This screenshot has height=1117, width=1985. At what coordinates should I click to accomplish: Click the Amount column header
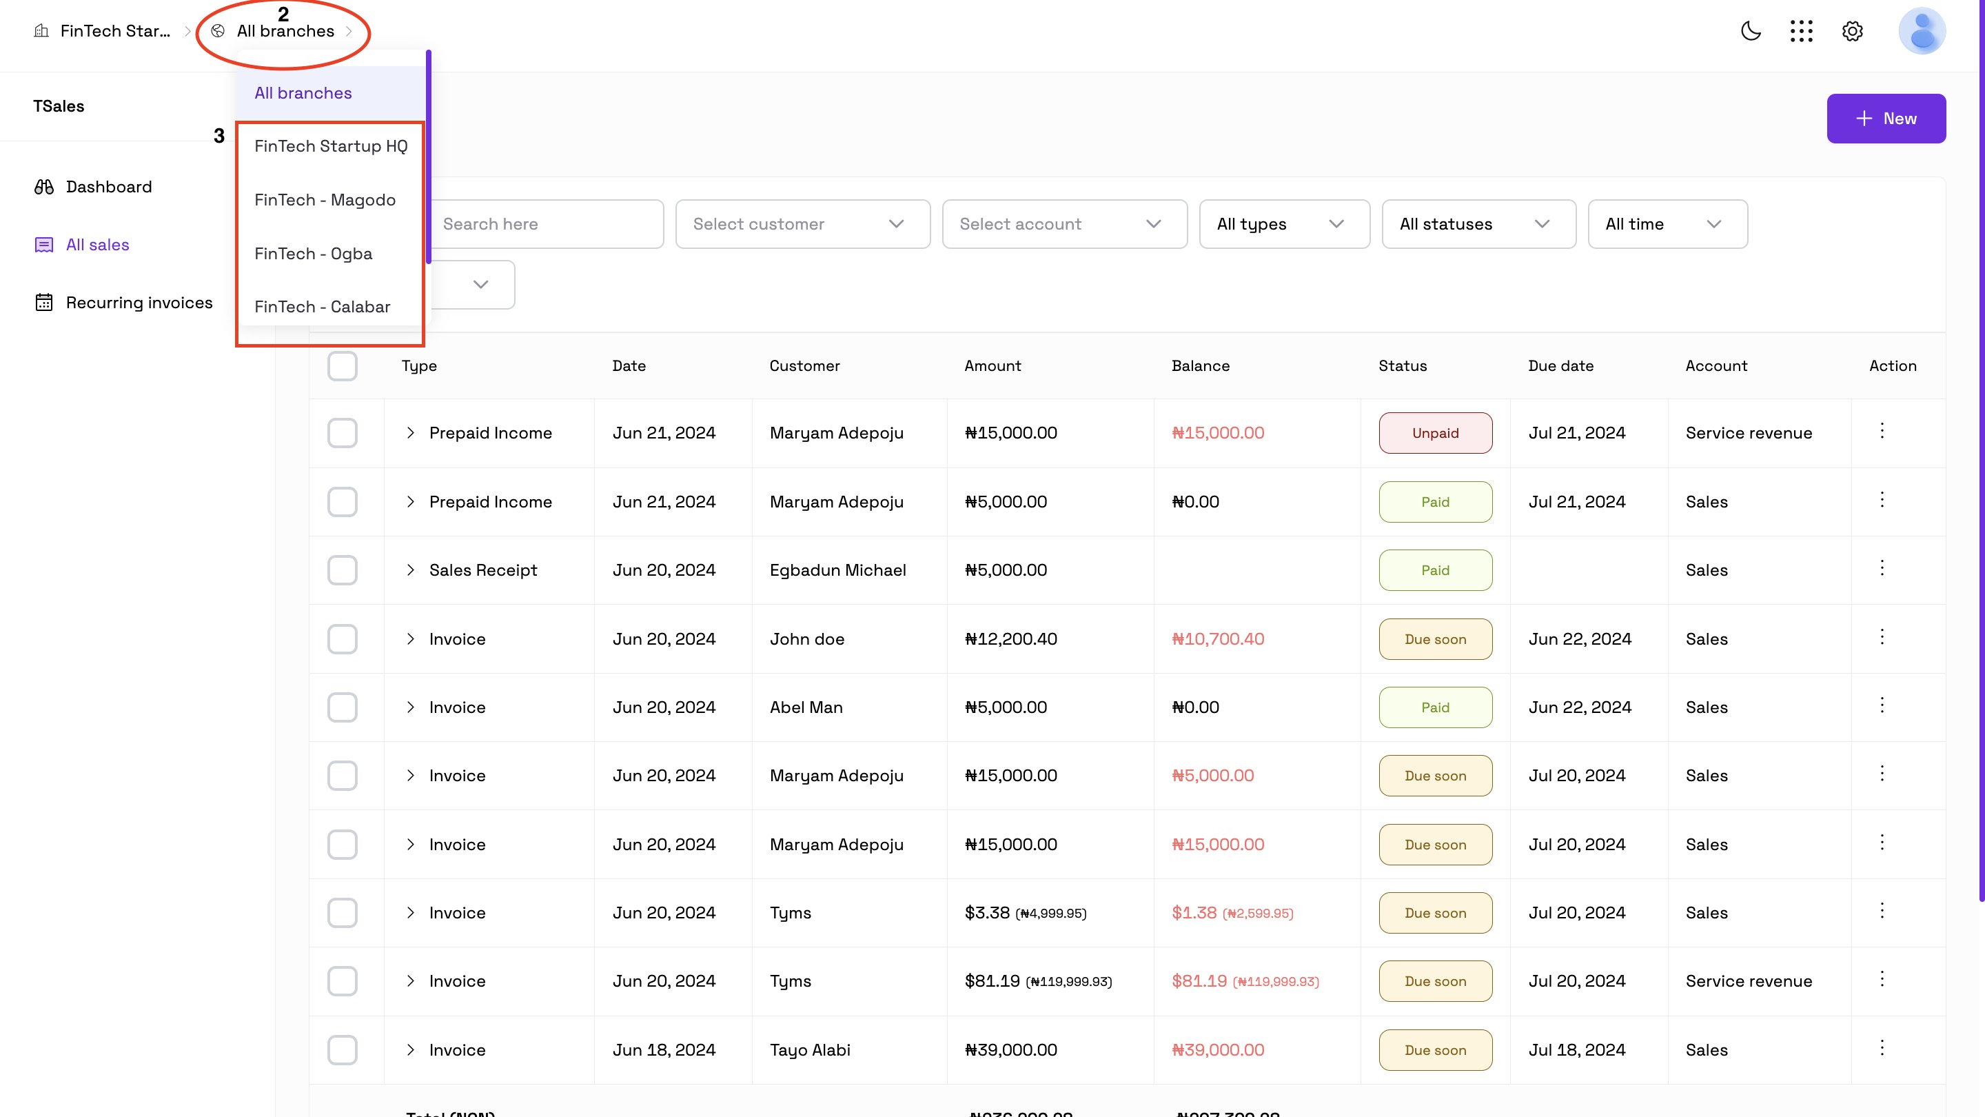click(x=993, y=365)
